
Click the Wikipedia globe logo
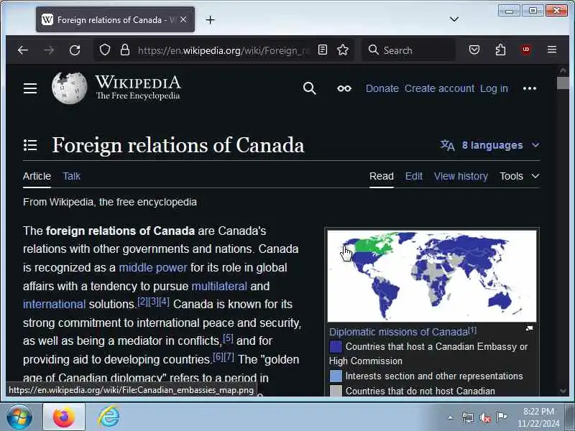tap(69, 88)
